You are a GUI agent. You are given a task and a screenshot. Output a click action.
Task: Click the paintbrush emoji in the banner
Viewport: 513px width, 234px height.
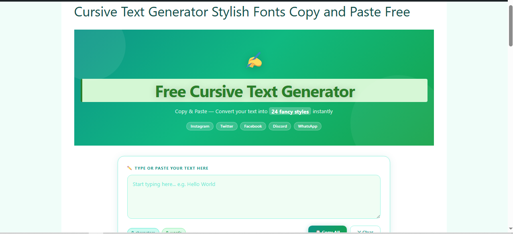[x=254, y=61]
